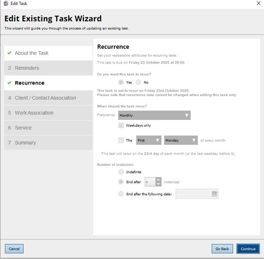Decrease the instances count with down arrow
Screen dimensions: 264x259
click(x=158, y=184)
